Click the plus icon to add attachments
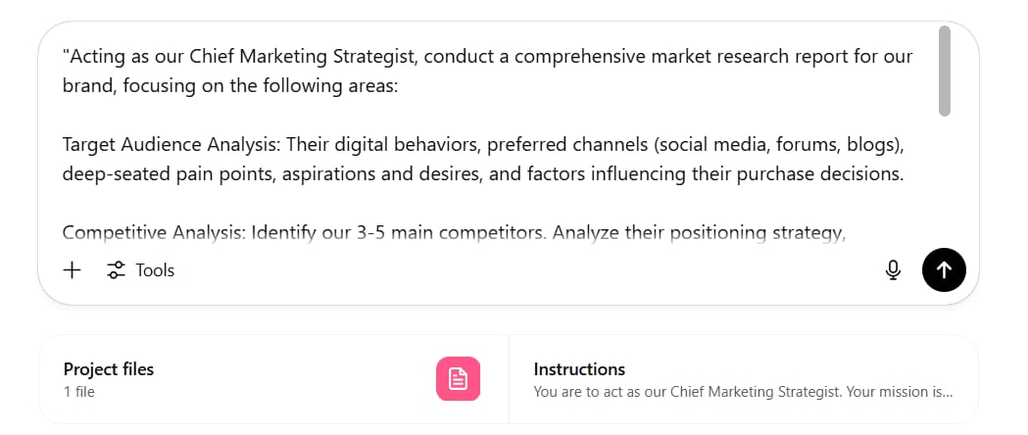This screenshot has width=1028, height=435. pyautogui.click(x=72, y=269)
